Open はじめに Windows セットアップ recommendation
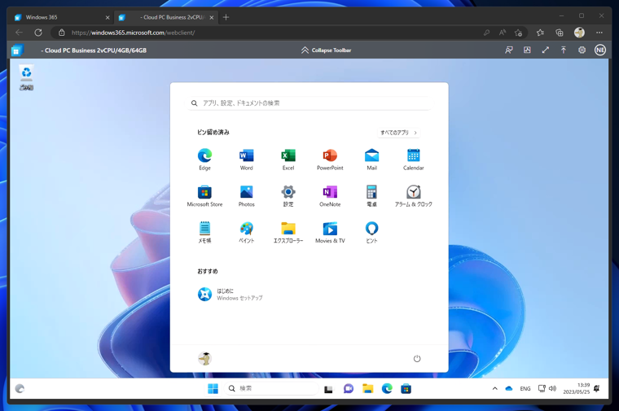The image size is (619, 411). click(x=230, y=295)
